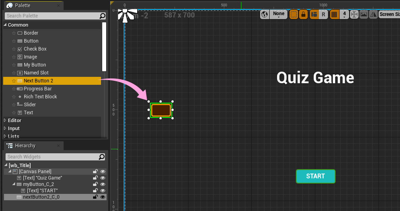Image resolution: width=400 pixels, height=211 pixels.
Task: Collapse the [Canvas Panel] hierarchy node
Action: (x=10, y=171)
